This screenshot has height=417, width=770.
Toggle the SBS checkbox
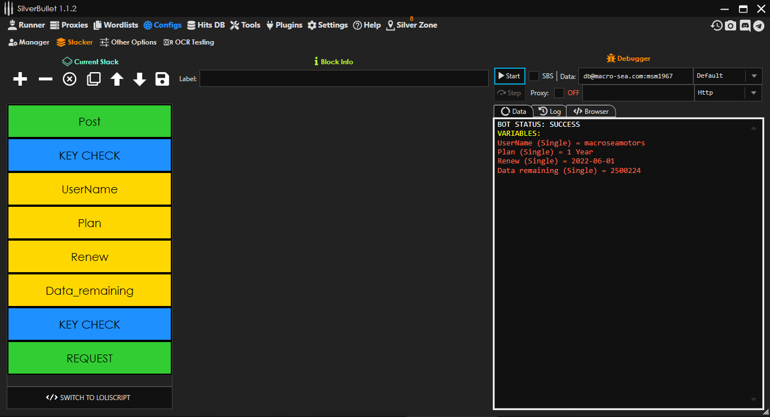pos(534,76)
